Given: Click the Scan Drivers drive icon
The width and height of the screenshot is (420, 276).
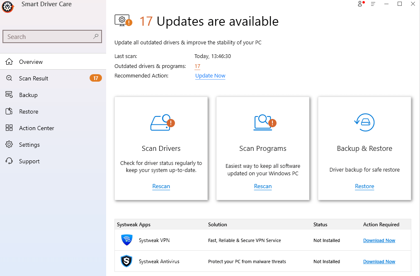Looking at the screenshot, I should (163, 123).
